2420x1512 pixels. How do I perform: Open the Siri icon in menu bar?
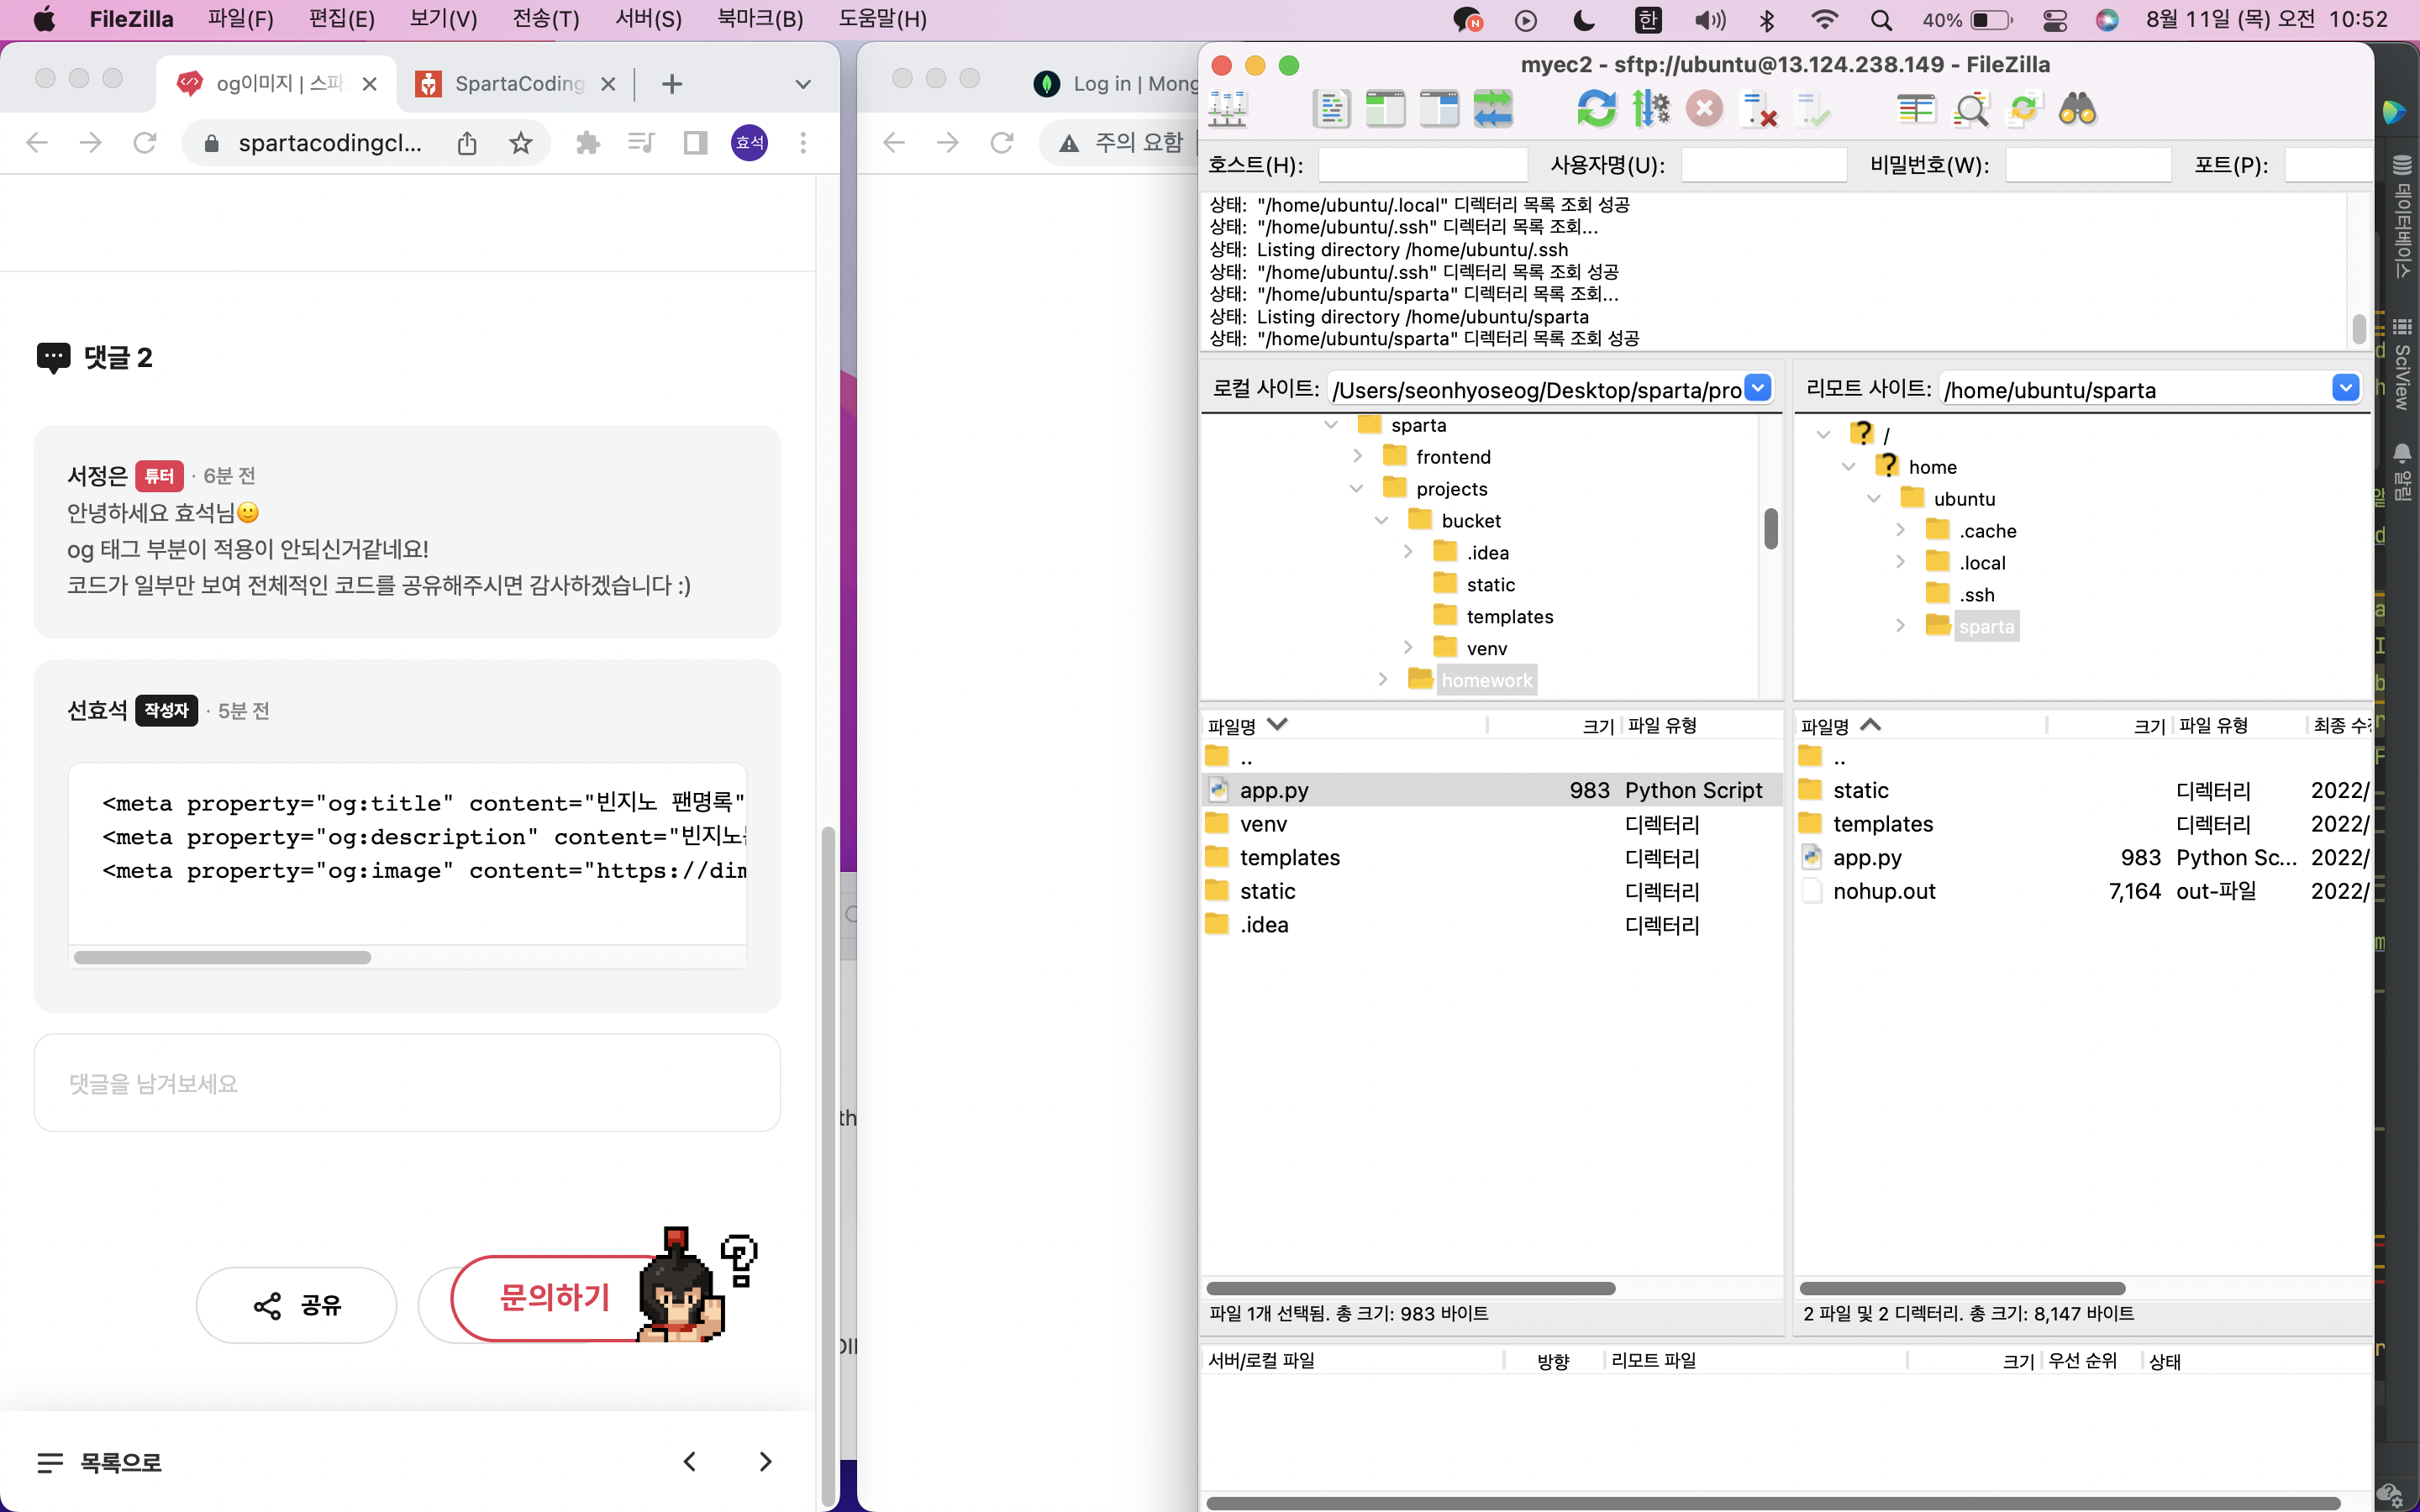pos(2107,20)
